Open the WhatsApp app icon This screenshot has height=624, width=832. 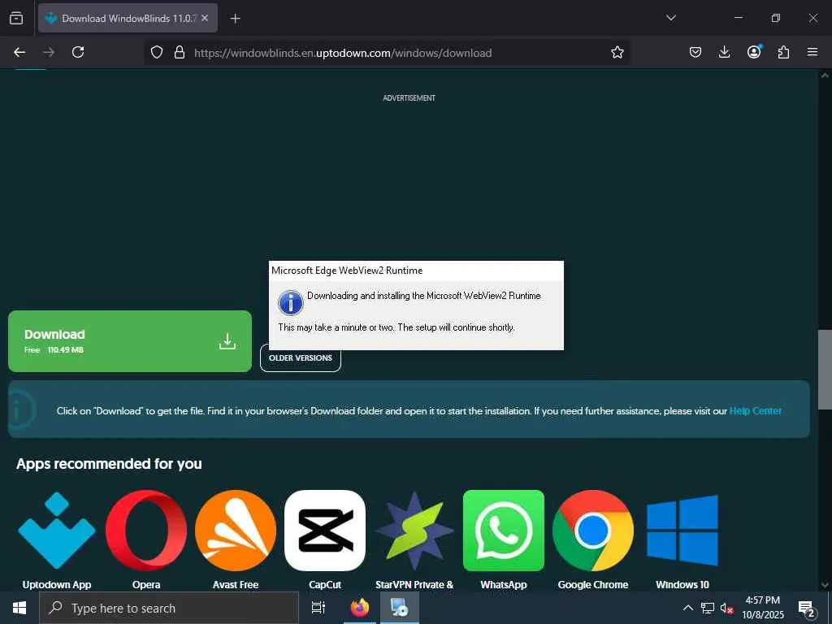(504, 531)
